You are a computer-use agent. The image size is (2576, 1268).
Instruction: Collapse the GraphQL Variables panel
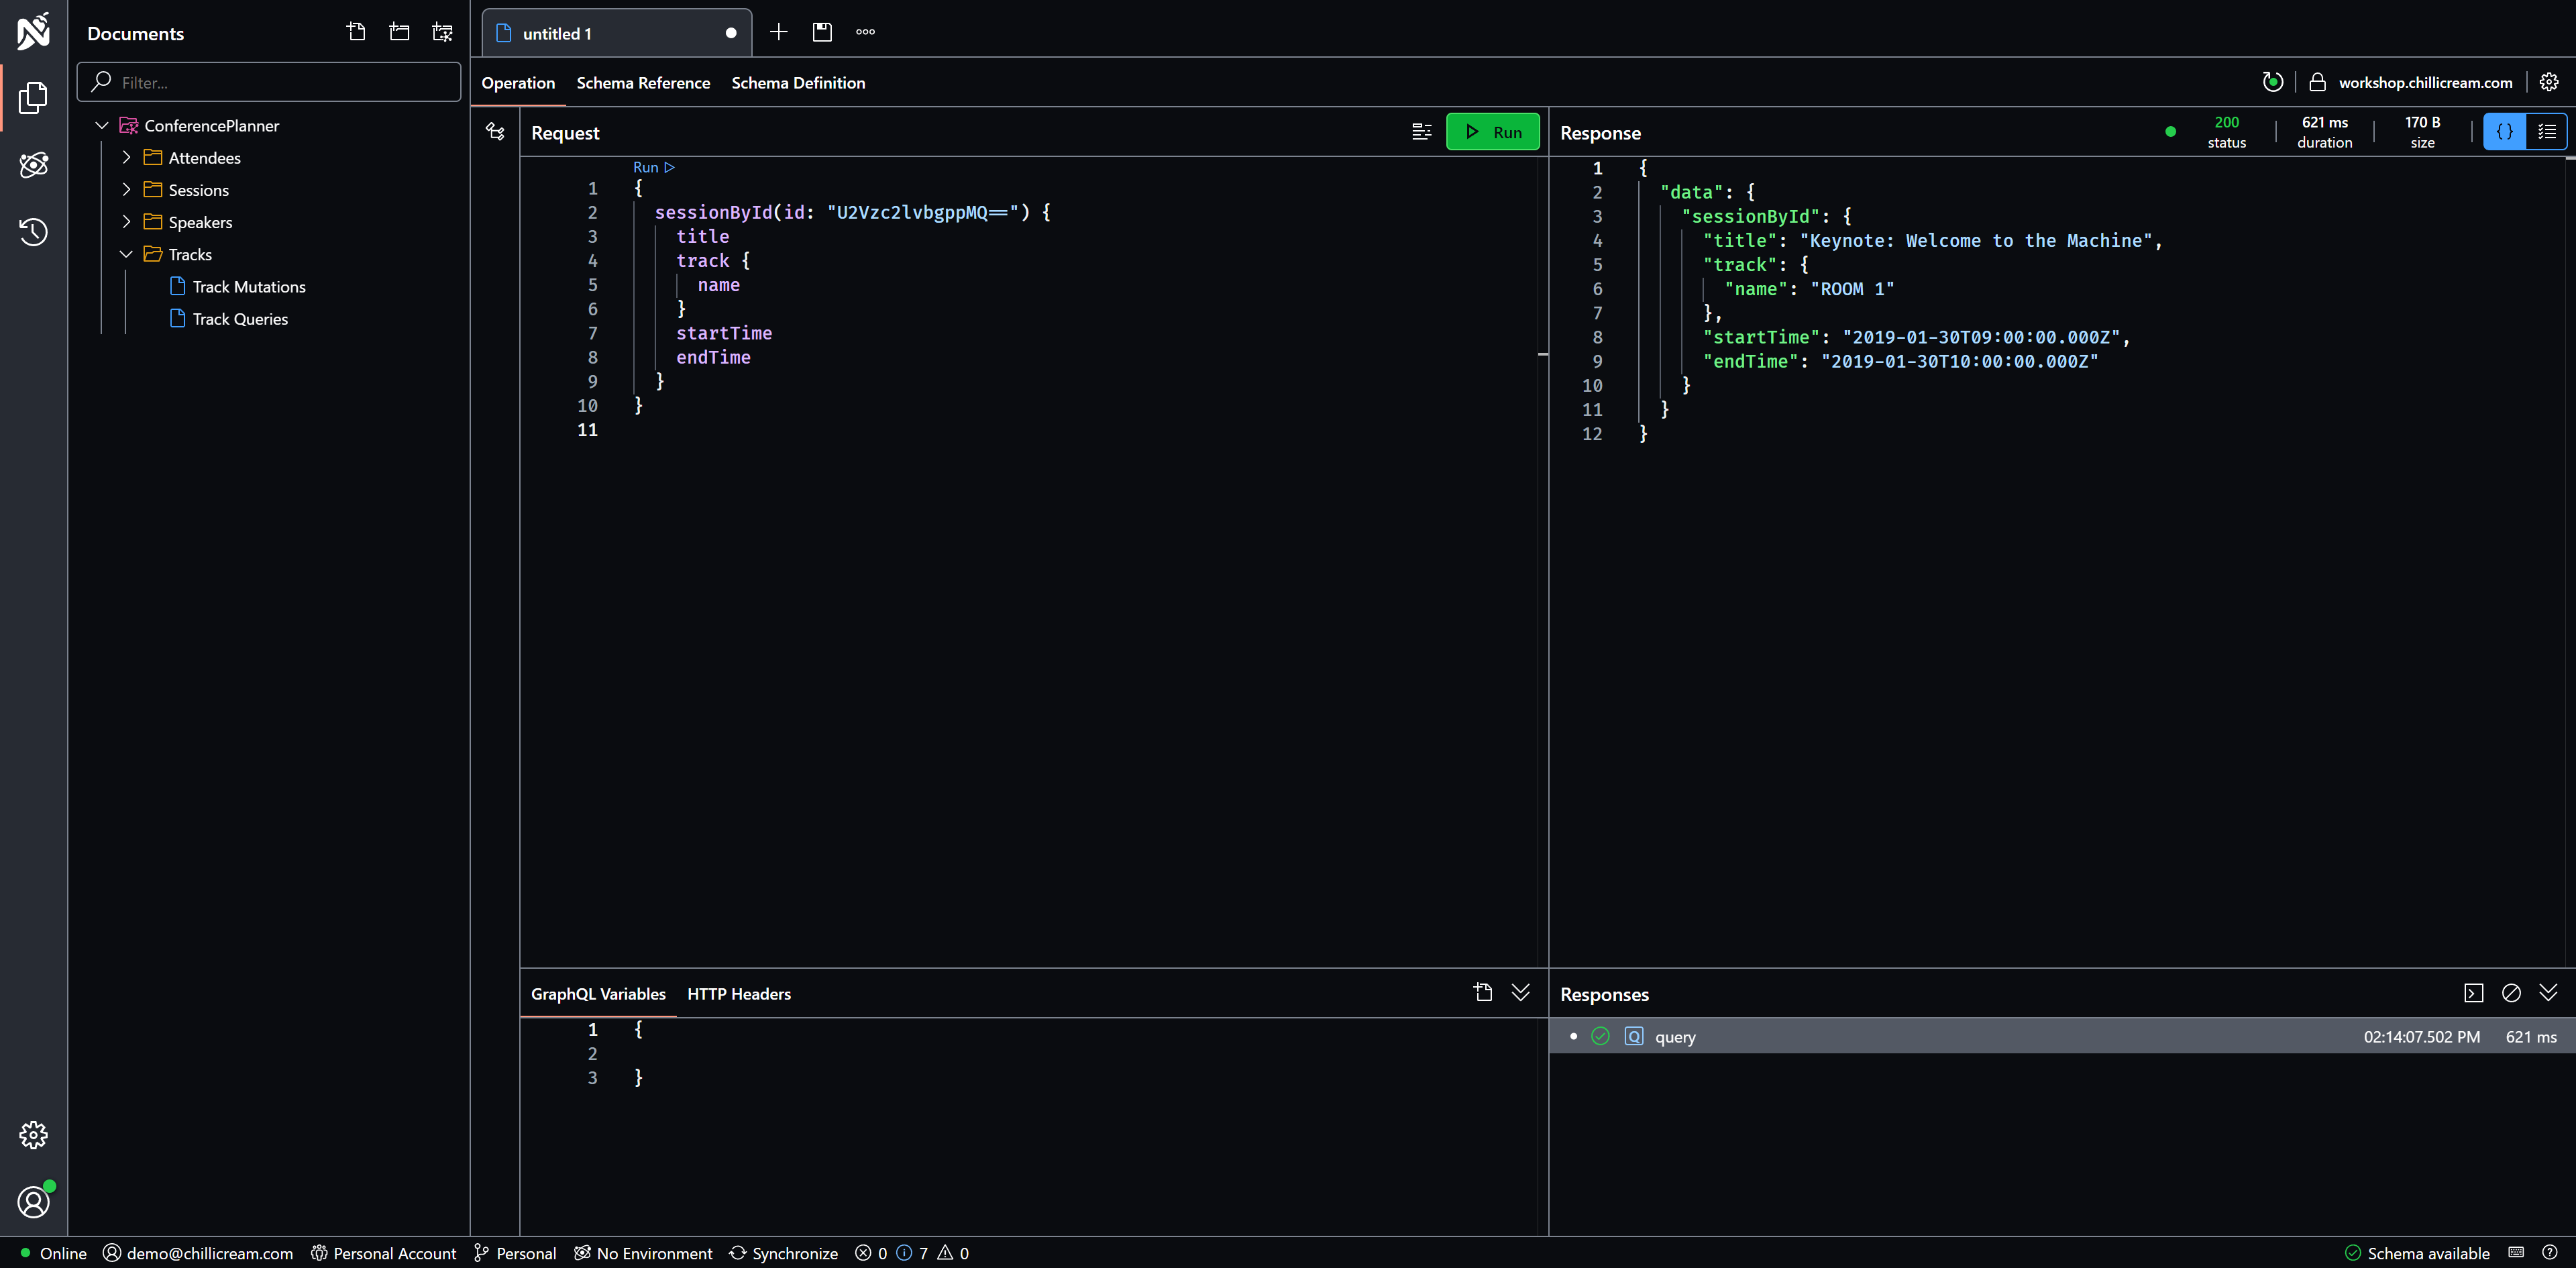pyautogui.click(x=1520, y=993)
